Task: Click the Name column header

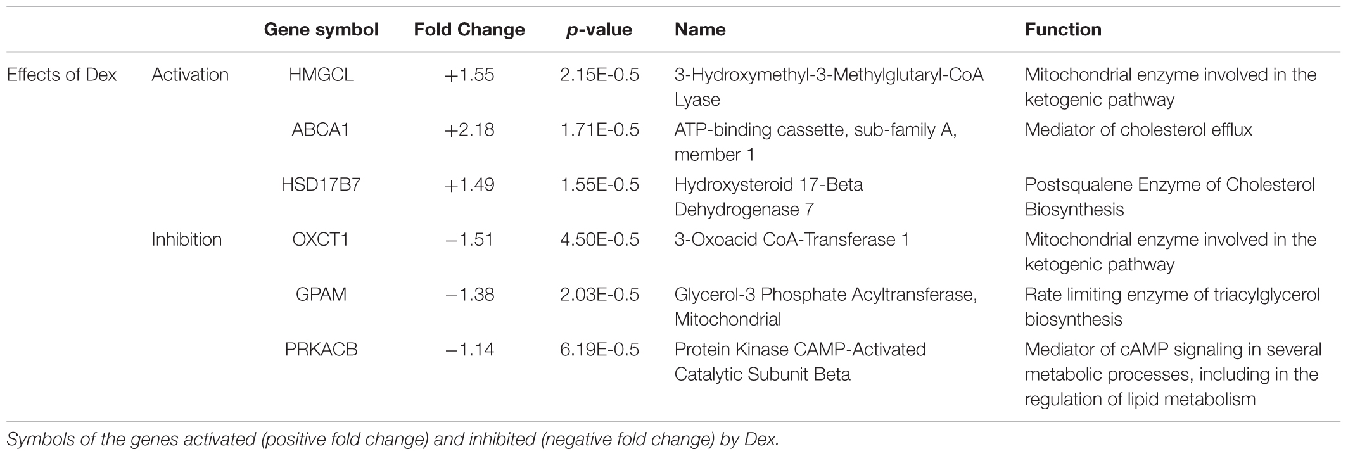Action: click(700, 30)
